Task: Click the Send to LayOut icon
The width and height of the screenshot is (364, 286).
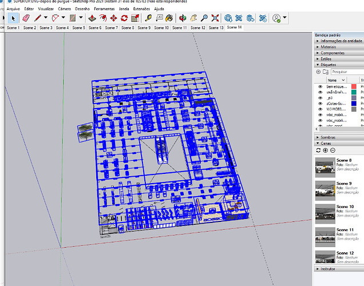Action: pos(250,18)
